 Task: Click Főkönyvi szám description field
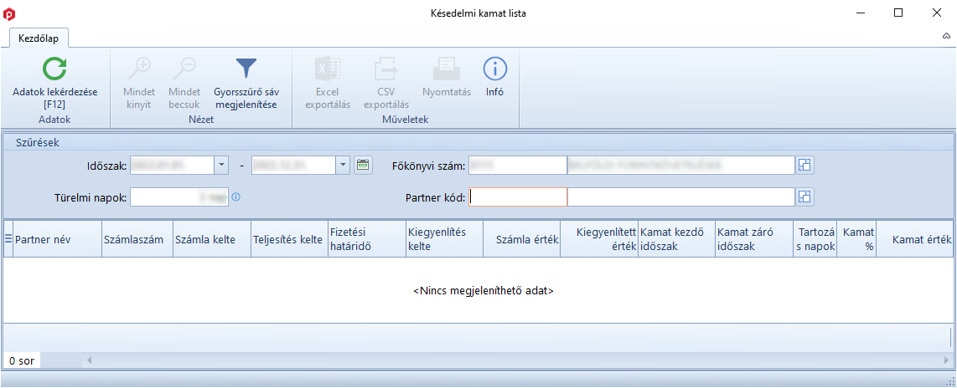[x=681, y=165]
